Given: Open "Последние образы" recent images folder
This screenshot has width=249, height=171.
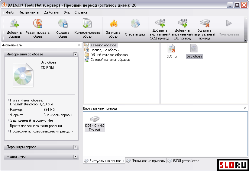Looking at the screenshot, I should tap(102, 50).
